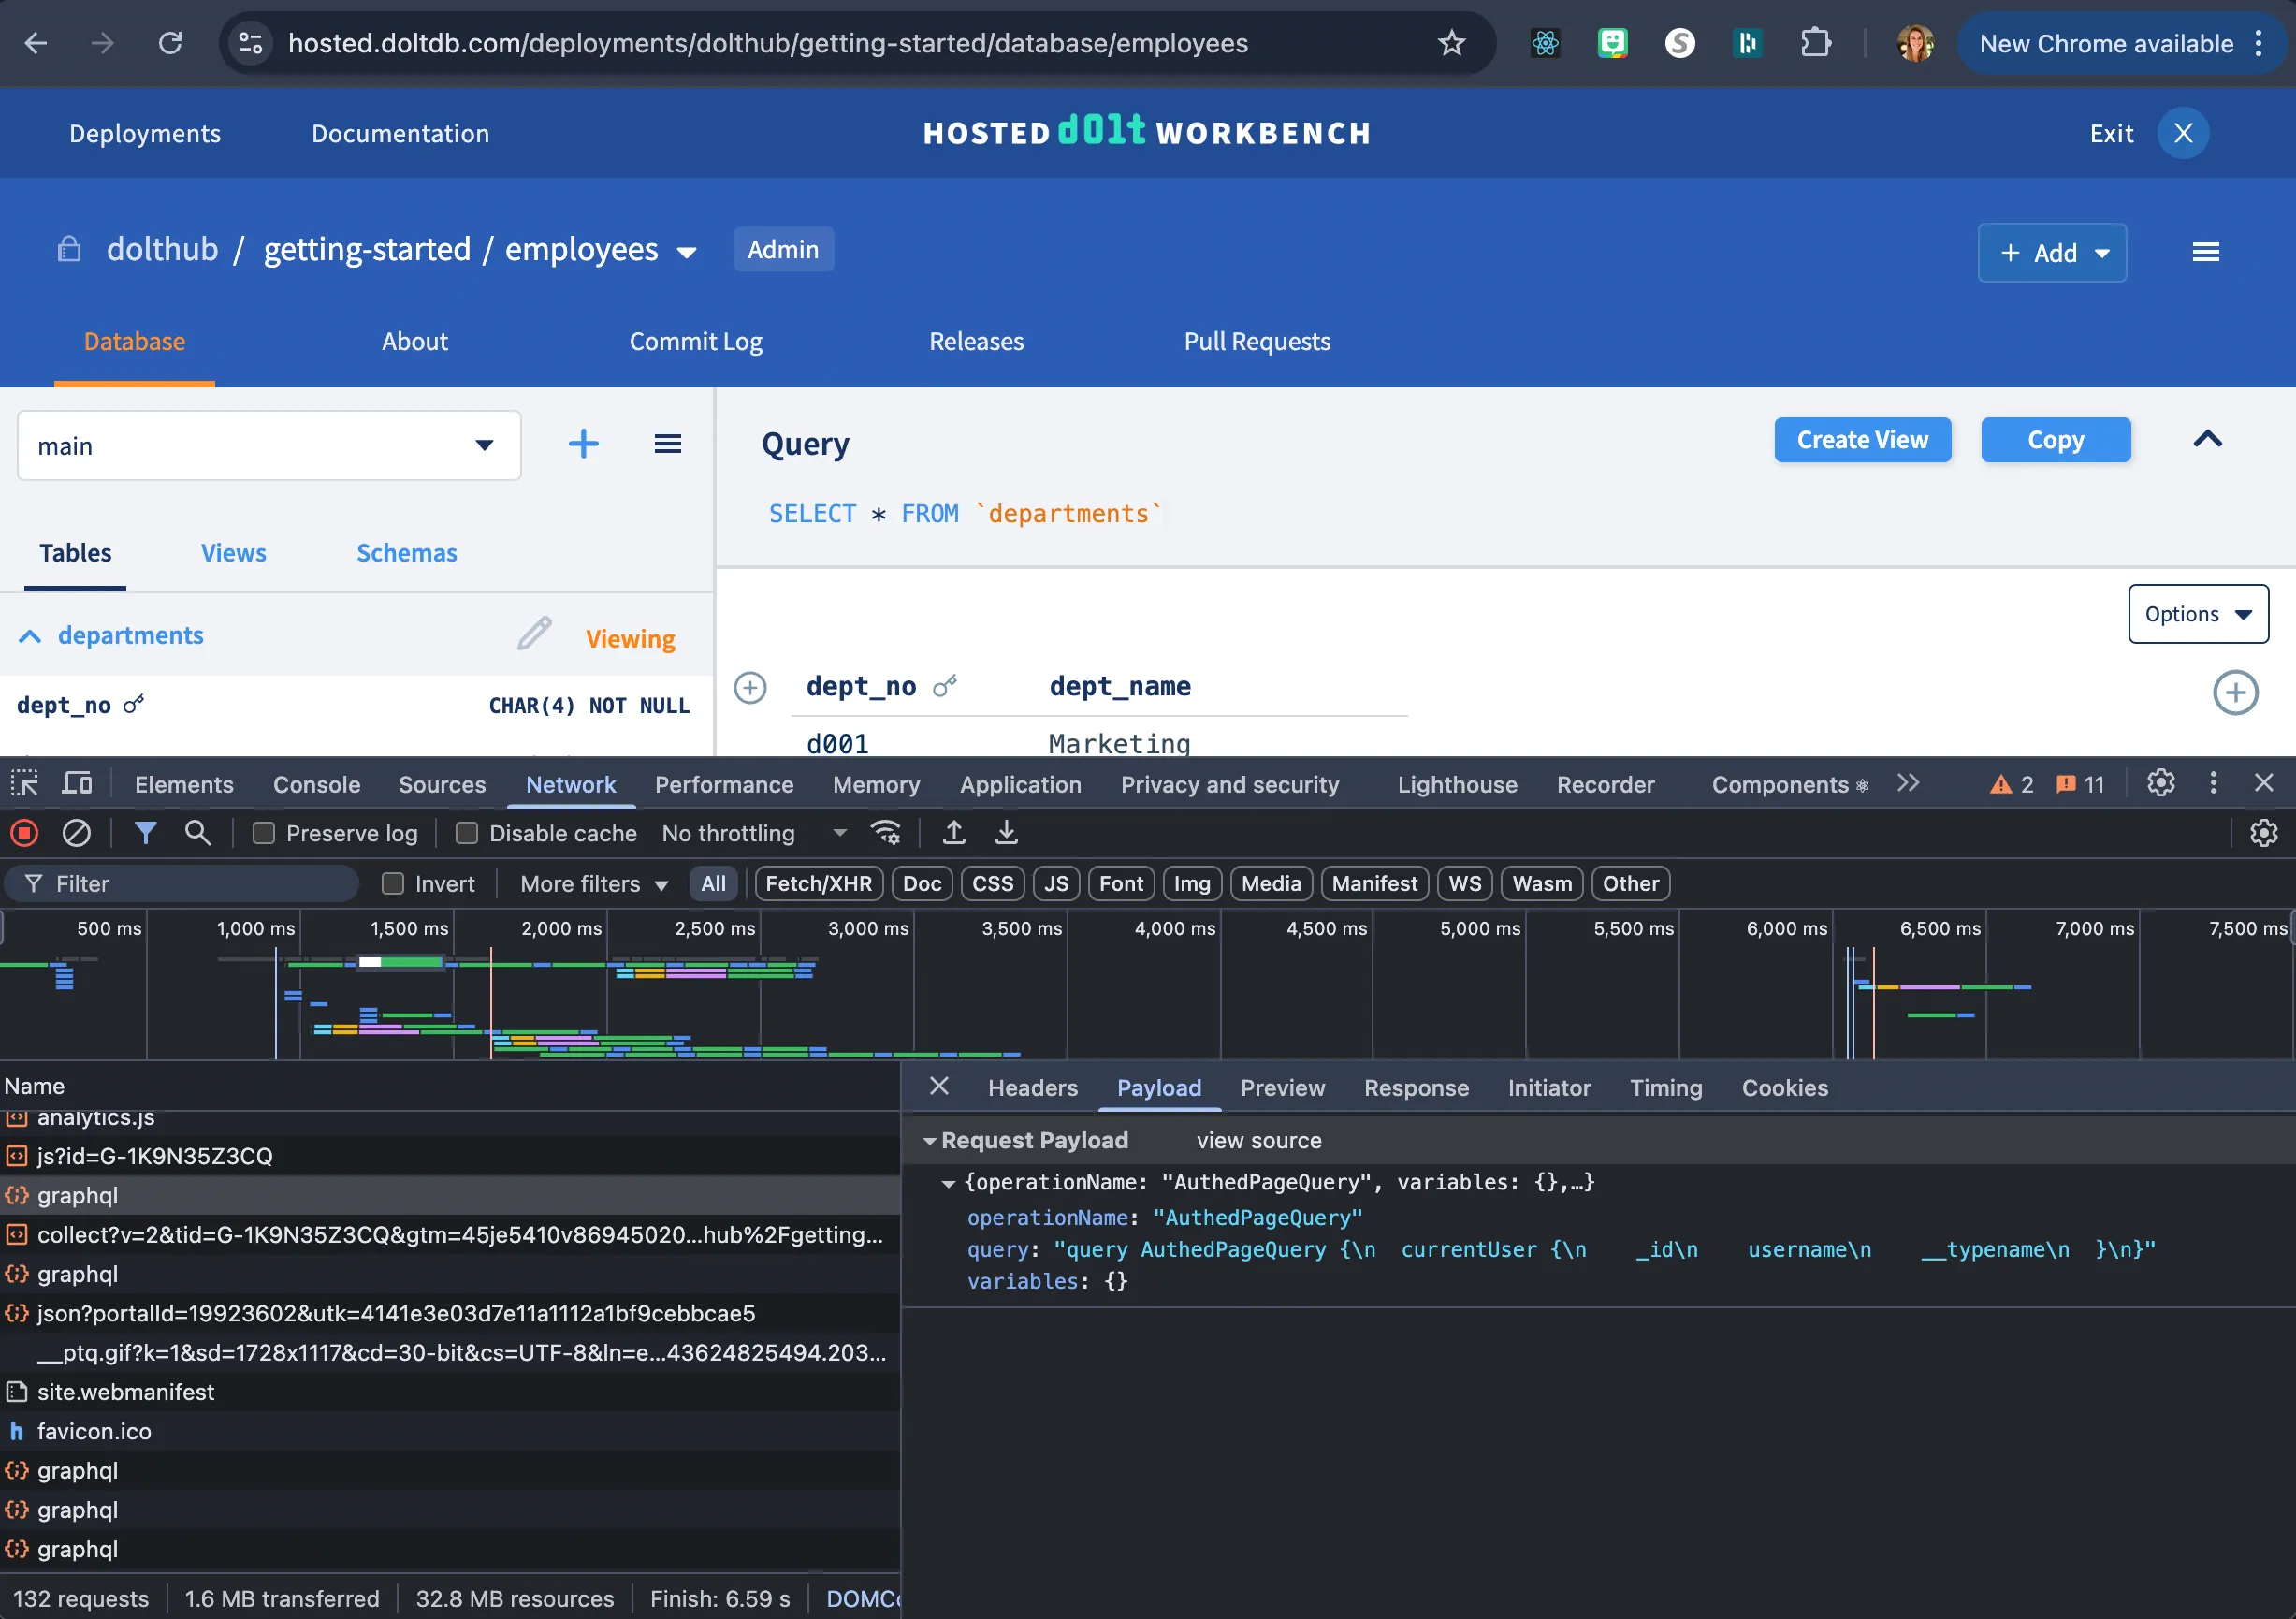Enable Preserve log
The height and width of the screenshot is (1619, 2296).
pyautogui.click(x=264, y=833)
